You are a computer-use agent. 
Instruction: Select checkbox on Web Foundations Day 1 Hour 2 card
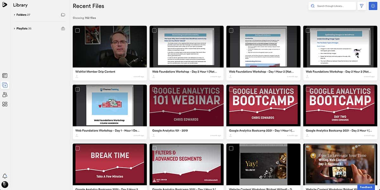pos(231,30)
